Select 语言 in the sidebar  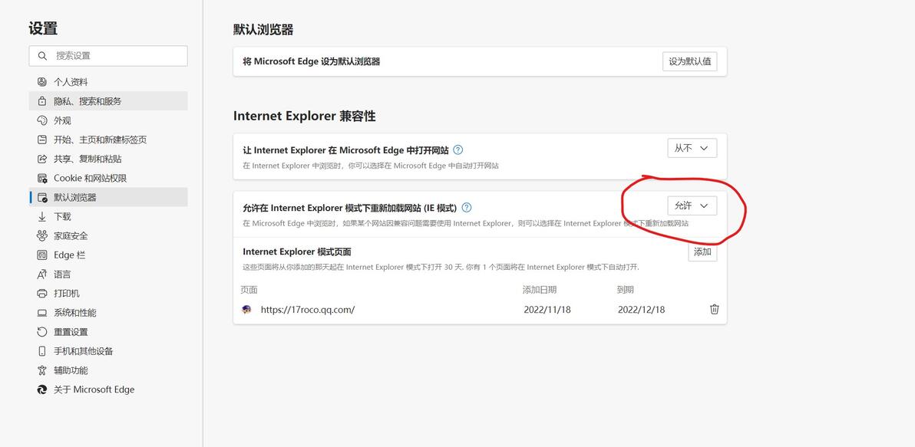point(108,274)
